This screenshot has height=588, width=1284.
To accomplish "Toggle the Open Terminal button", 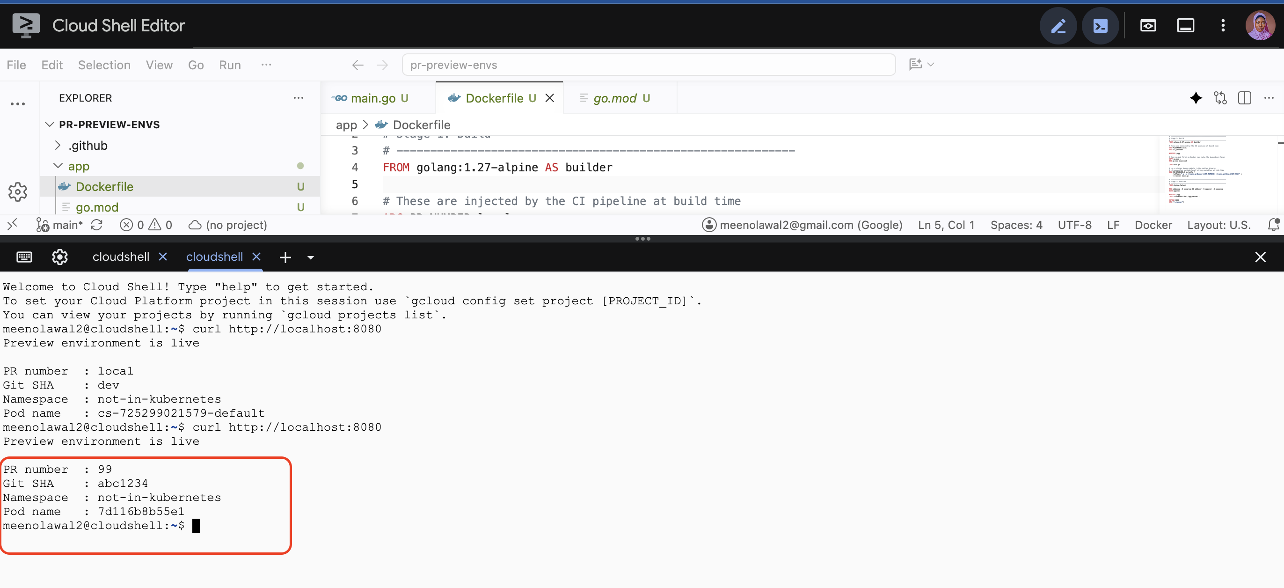I will pyautogui.click(x=1100, y=25).
